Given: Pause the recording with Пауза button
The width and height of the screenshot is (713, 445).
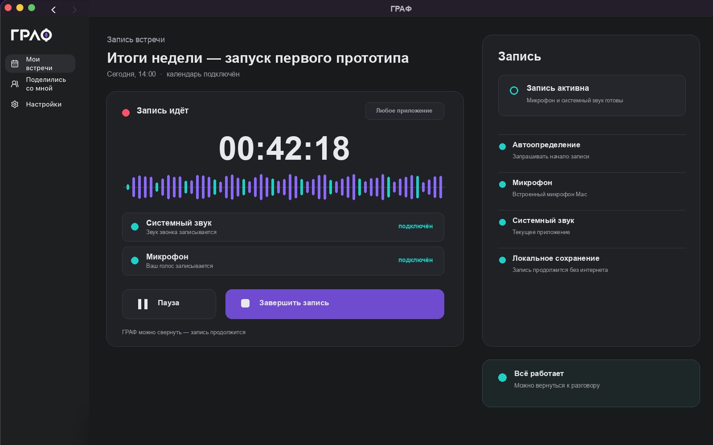Looking at the screenshot, I should [169, 304].
